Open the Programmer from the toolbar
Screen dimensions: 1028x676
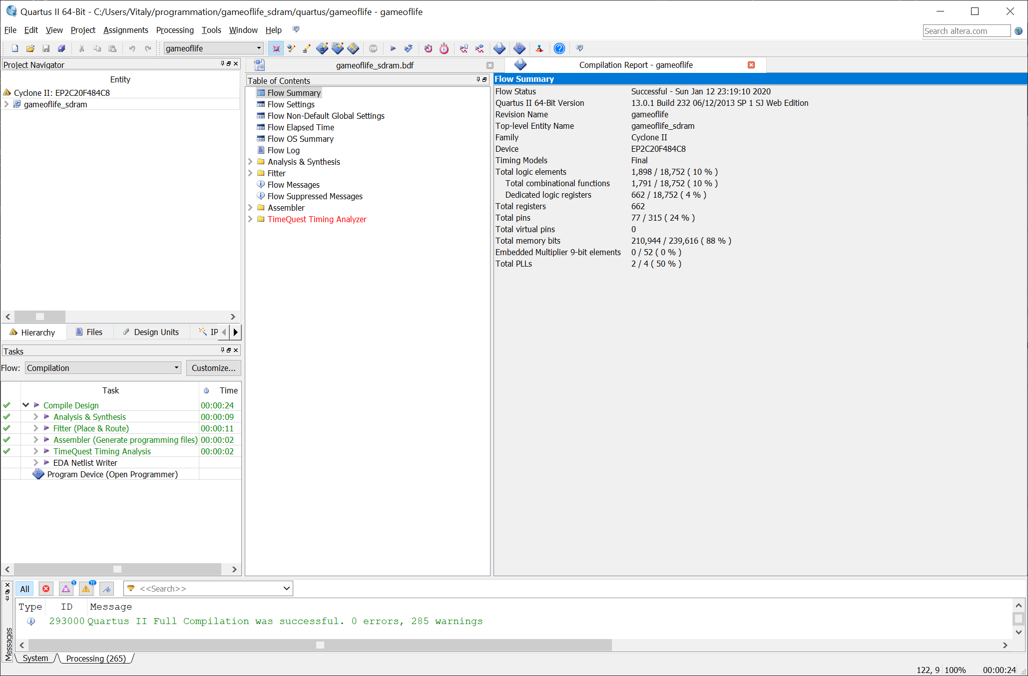(x=519, y=48)
